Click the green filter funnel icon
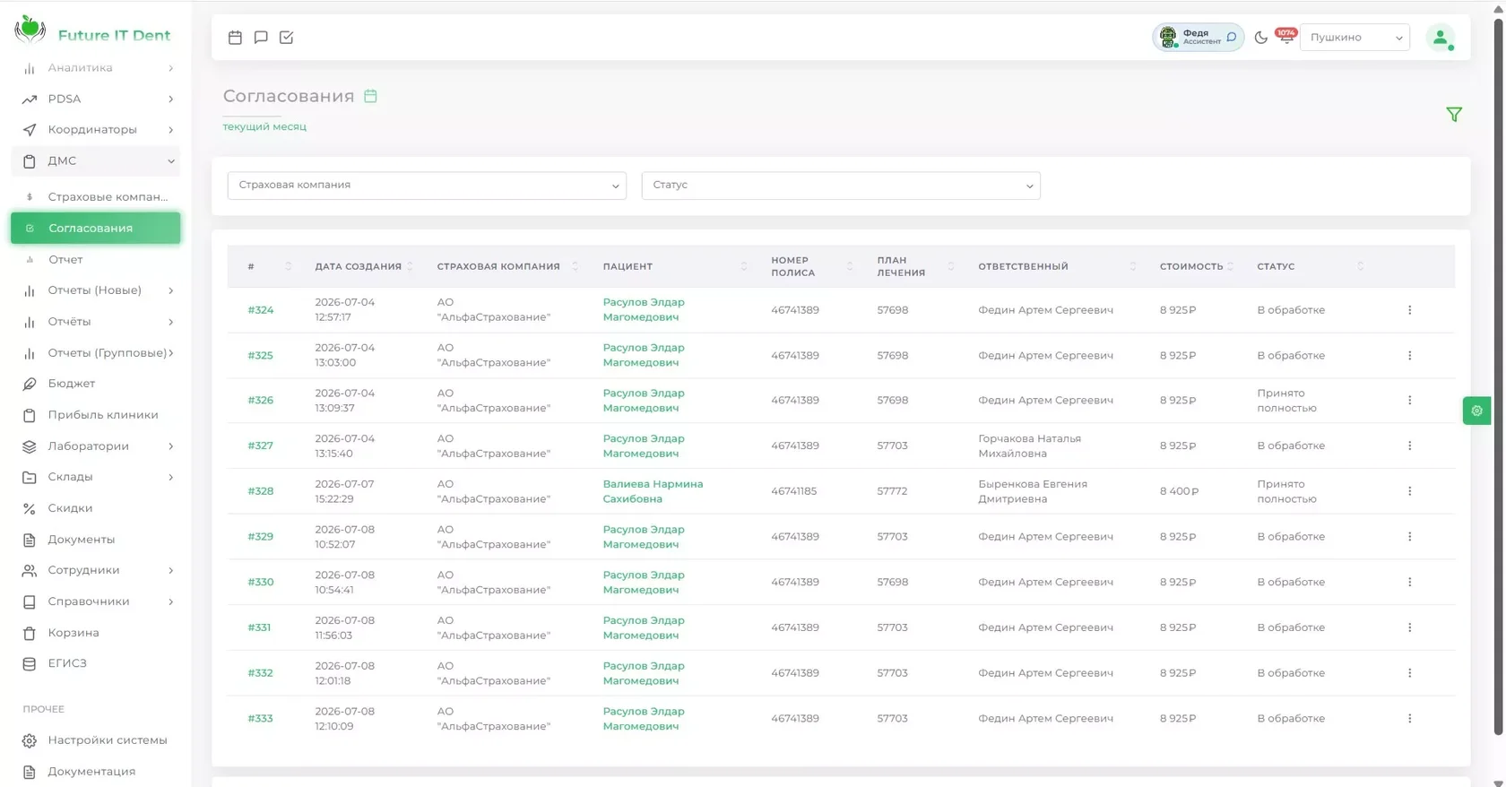 [x=1454, y=115]
